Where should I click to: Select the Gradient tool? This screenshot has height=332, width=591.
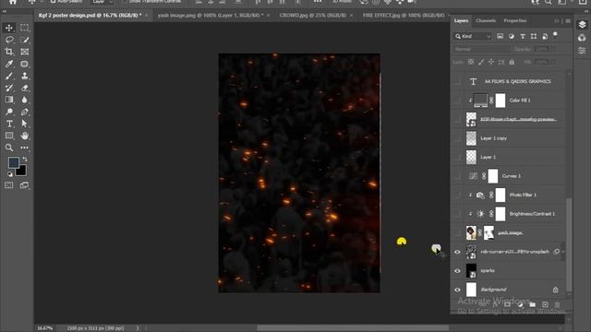click(x=9, y=100)
